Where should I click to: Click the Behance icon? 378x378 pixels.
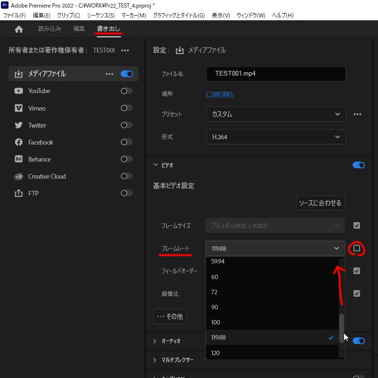18,159
